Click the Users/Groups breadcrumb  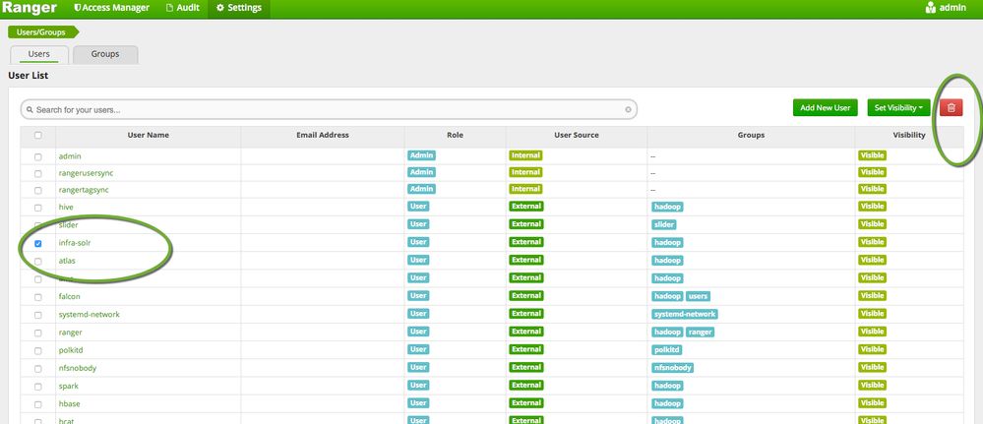[41, 31]
